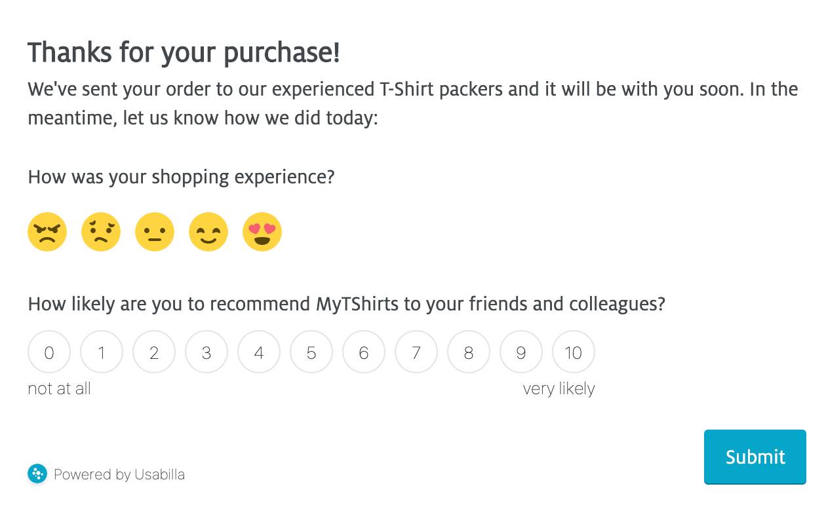Rate recommendation likelihood as 1
The height and width of the screenshot is (520, 826).
coord(102,352)
